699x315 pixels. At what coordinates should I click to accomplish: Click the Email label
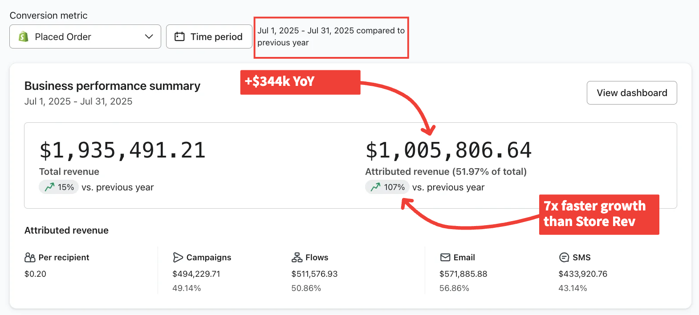point(464,258)
